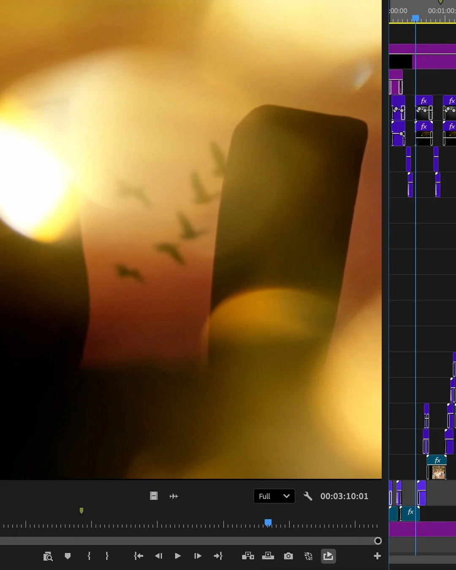Select the black clip on the timeline
Image resolution: width=456 pixels, height=570 pixels.
tap(400, 62)
